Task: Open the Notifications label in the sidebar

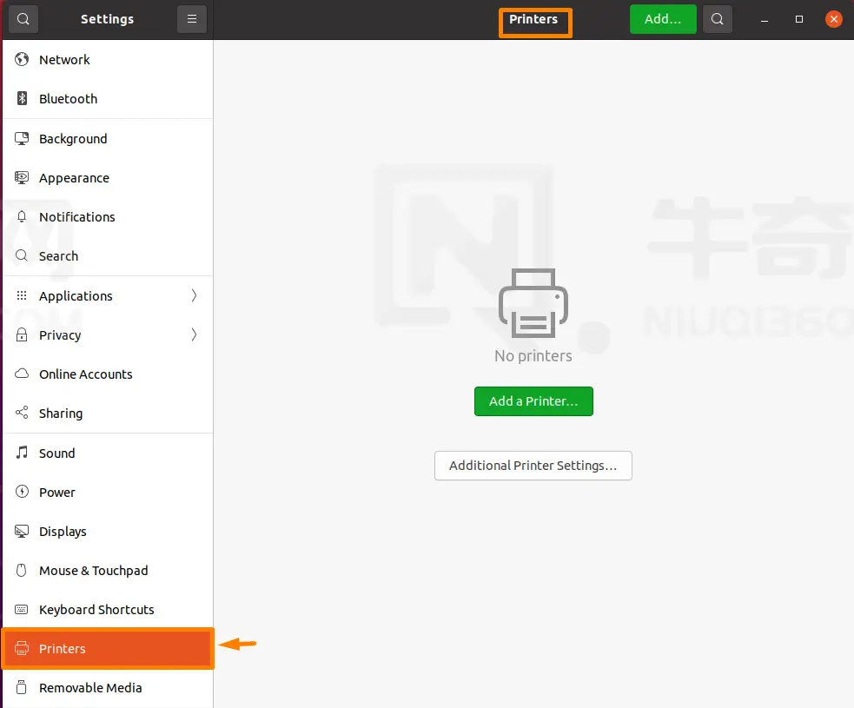Action: point(76,217)
